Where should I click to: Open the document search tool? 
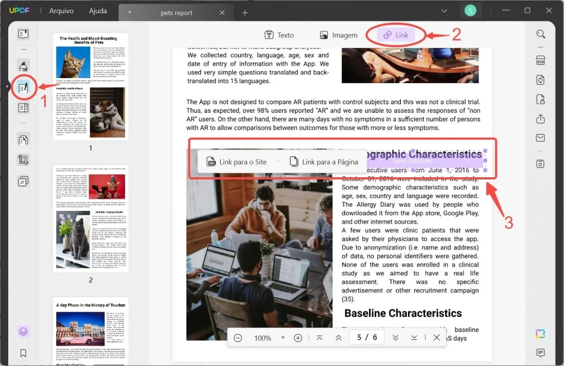click(x=540, y=34)
